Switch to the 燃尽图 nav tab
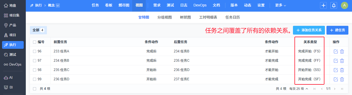 pyautogui.click(x=124, y=5)
